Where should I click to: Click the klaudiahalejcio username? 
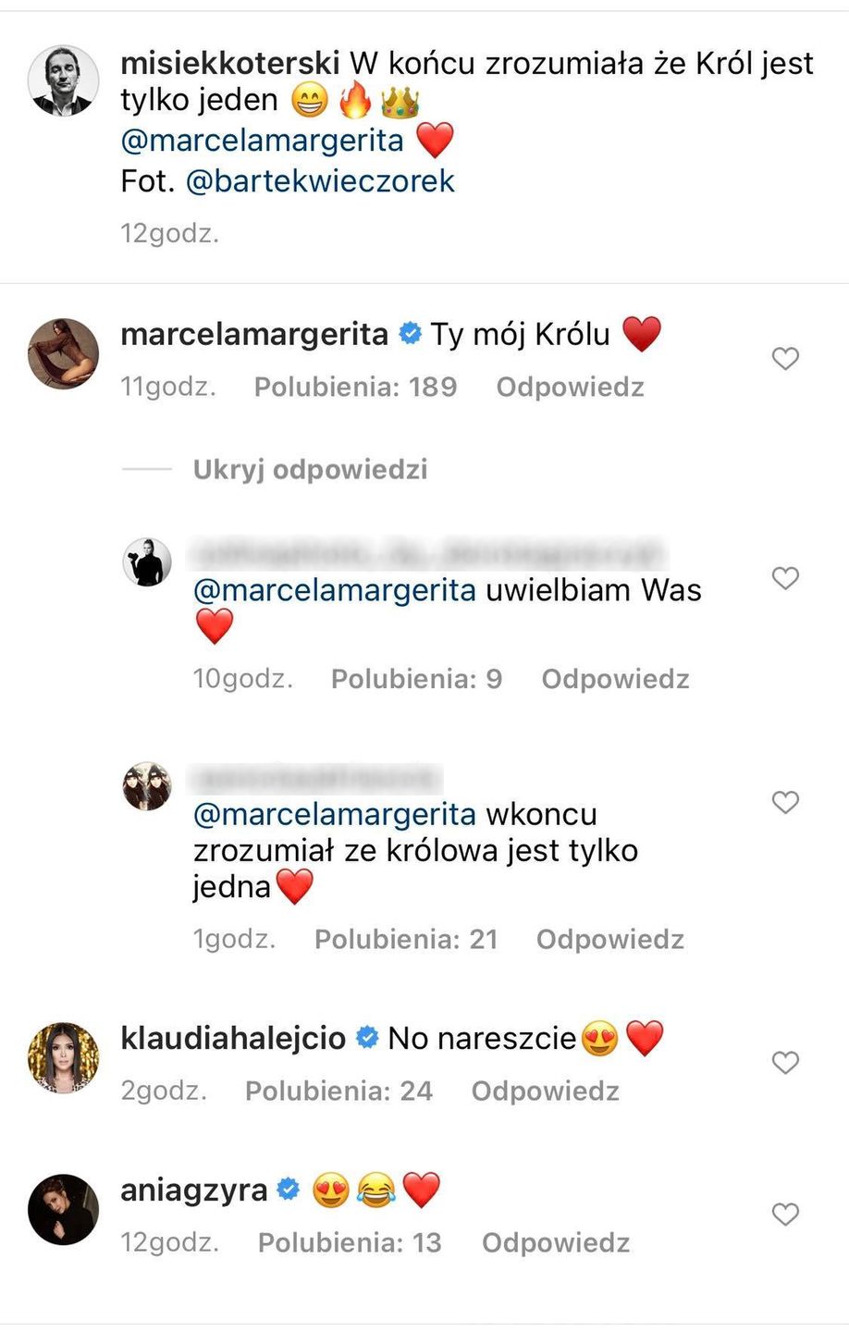tap(233, 1038)
